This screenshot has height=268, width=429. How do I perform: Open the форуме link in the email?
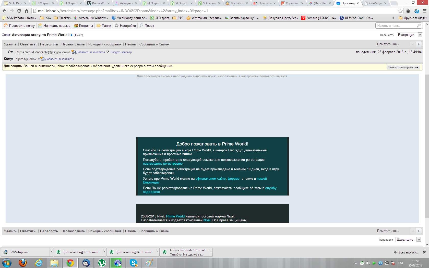[x=234, y=179]
